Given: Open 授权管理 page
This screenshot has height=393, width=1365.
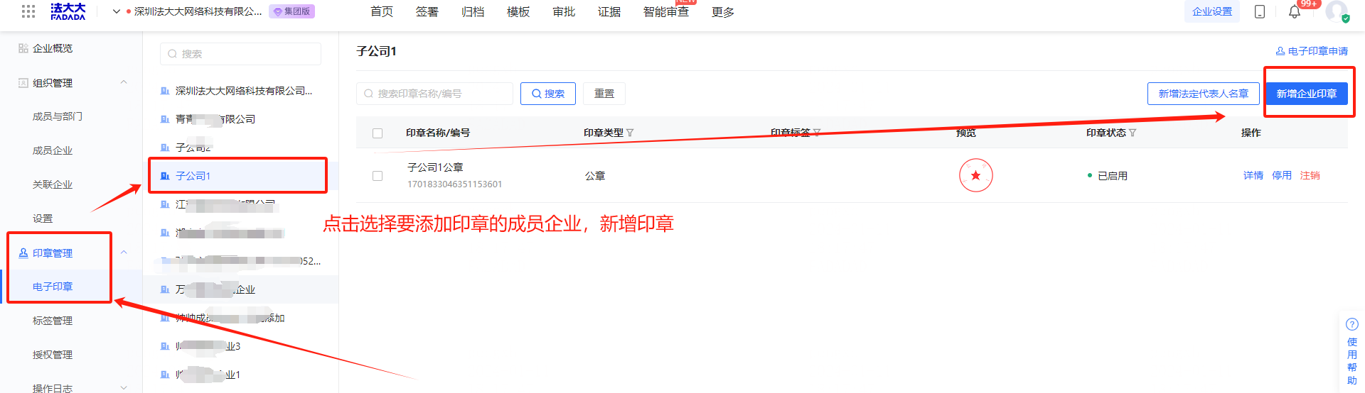Looking at the screenshot, I should pos(53,355).
